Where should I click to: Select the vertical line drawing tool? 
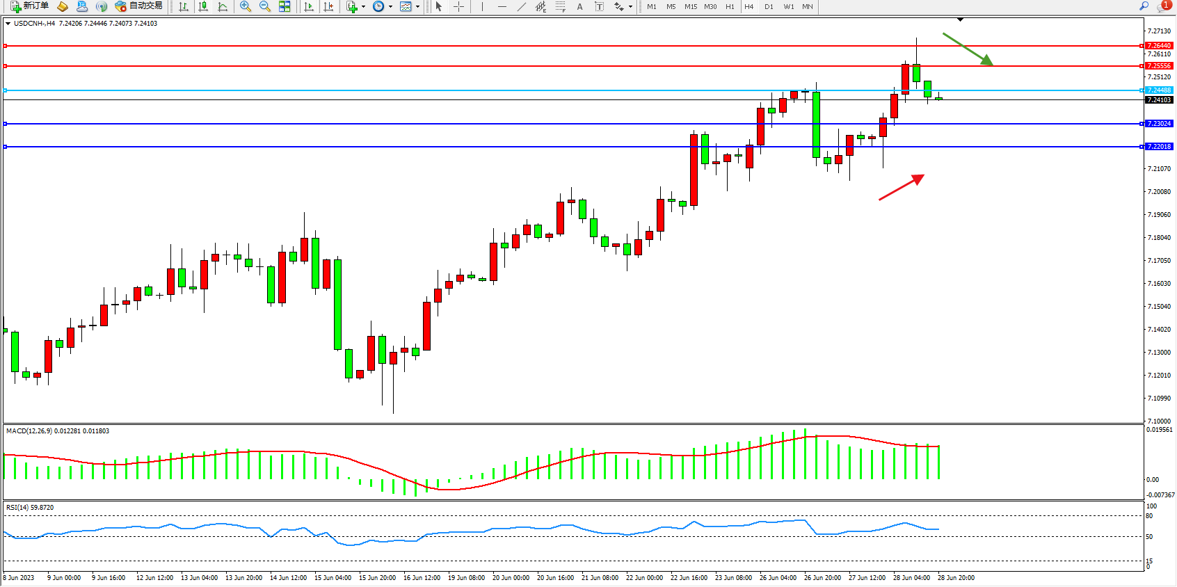[x=482, y=6]
